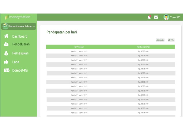Open the messages envelope icon
Screen dimensions: 183x130
tap(156, 17)
